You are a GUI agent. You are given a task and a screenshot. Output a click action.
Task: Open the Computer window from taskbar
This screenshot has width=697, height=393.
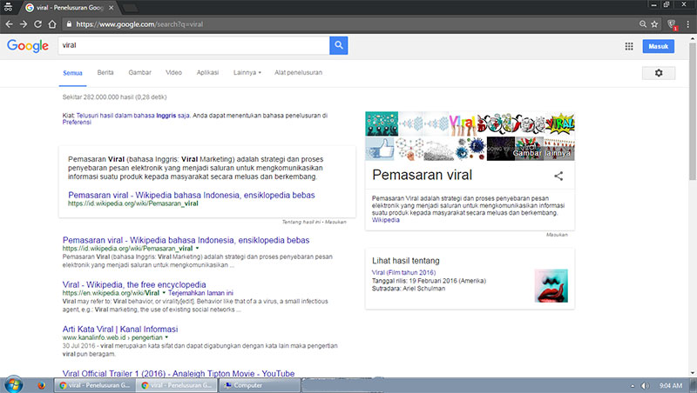click(260, 385)
